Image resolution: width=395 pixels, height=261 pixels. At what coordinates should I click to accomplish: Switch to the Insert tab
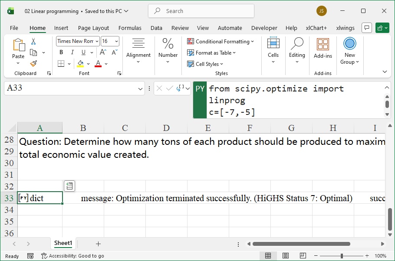click(61, 28)
